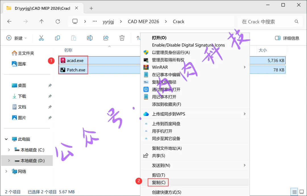Switch to details list view icon

pos(294,192)
